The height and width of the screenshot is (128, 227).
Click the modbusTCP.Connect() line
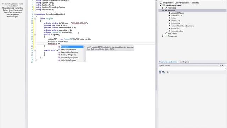click(x=58, y=41)
